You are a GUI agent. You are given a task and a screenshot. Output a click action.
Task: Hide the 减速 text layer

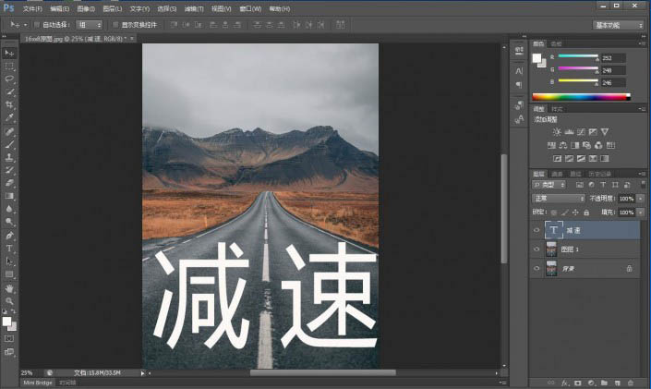(x=536, y=230)
